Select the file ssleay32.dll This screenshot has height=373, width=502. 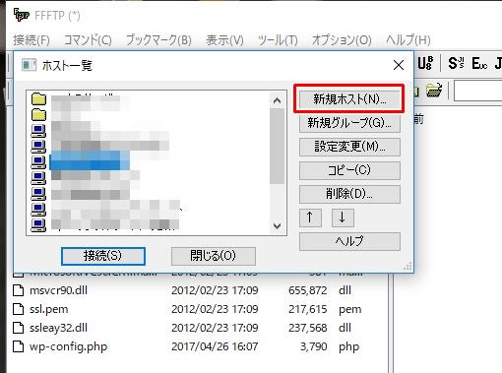pyautogui.click(x=58, y=328)
